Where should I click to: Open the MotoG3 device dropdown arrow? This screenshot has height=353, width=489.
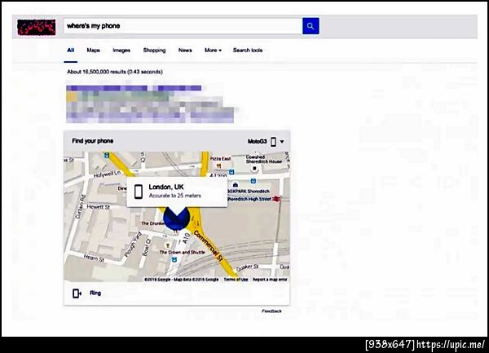click(x=282, y=142)
